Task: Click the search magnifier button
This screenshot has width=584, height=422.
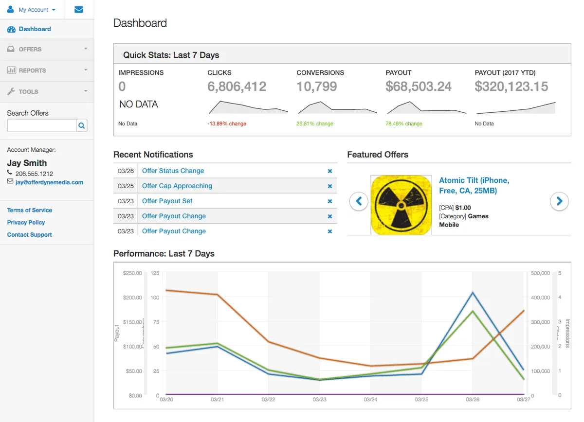Action: [x=82, y=125]
